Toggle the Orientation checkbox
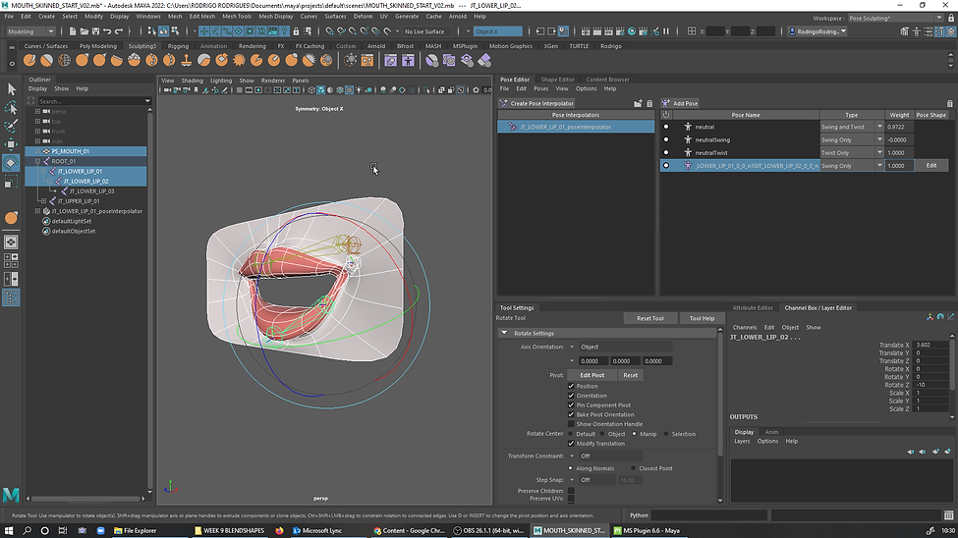Image resolution: width=958 pixels, height=538 pixels. 571,396
